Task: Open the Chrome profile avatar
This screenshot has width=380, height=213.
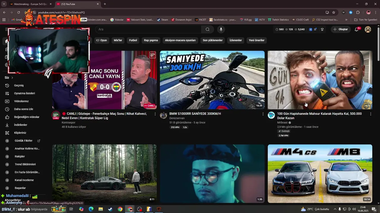Action: tap(368, 12)
